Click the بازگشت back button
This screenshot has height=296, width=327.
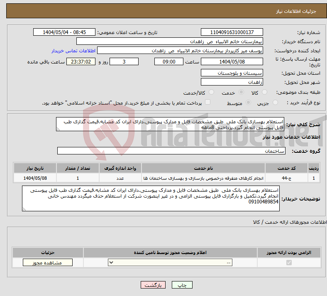(x=153, y=285)
